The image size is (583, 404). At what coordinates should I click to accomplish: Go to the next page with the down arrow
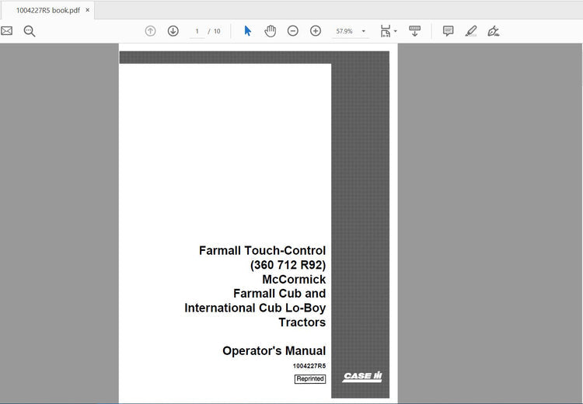[173, 31]
